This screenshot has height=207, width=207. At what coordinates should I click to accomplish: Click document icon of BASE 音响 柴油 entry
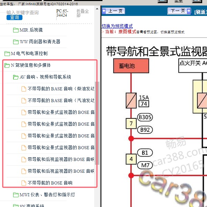coord(24,89)
